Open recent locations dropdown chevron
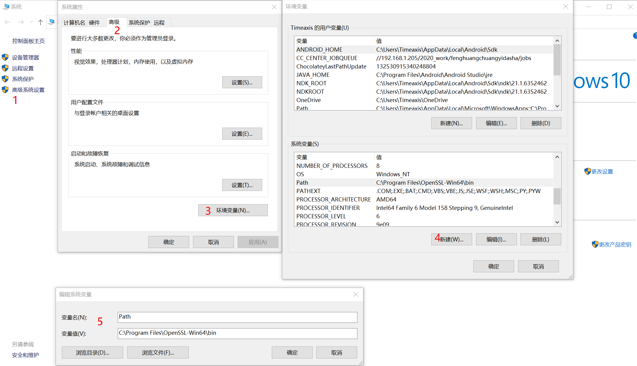This screenshot has height=366, width=637. click(31, 22)
